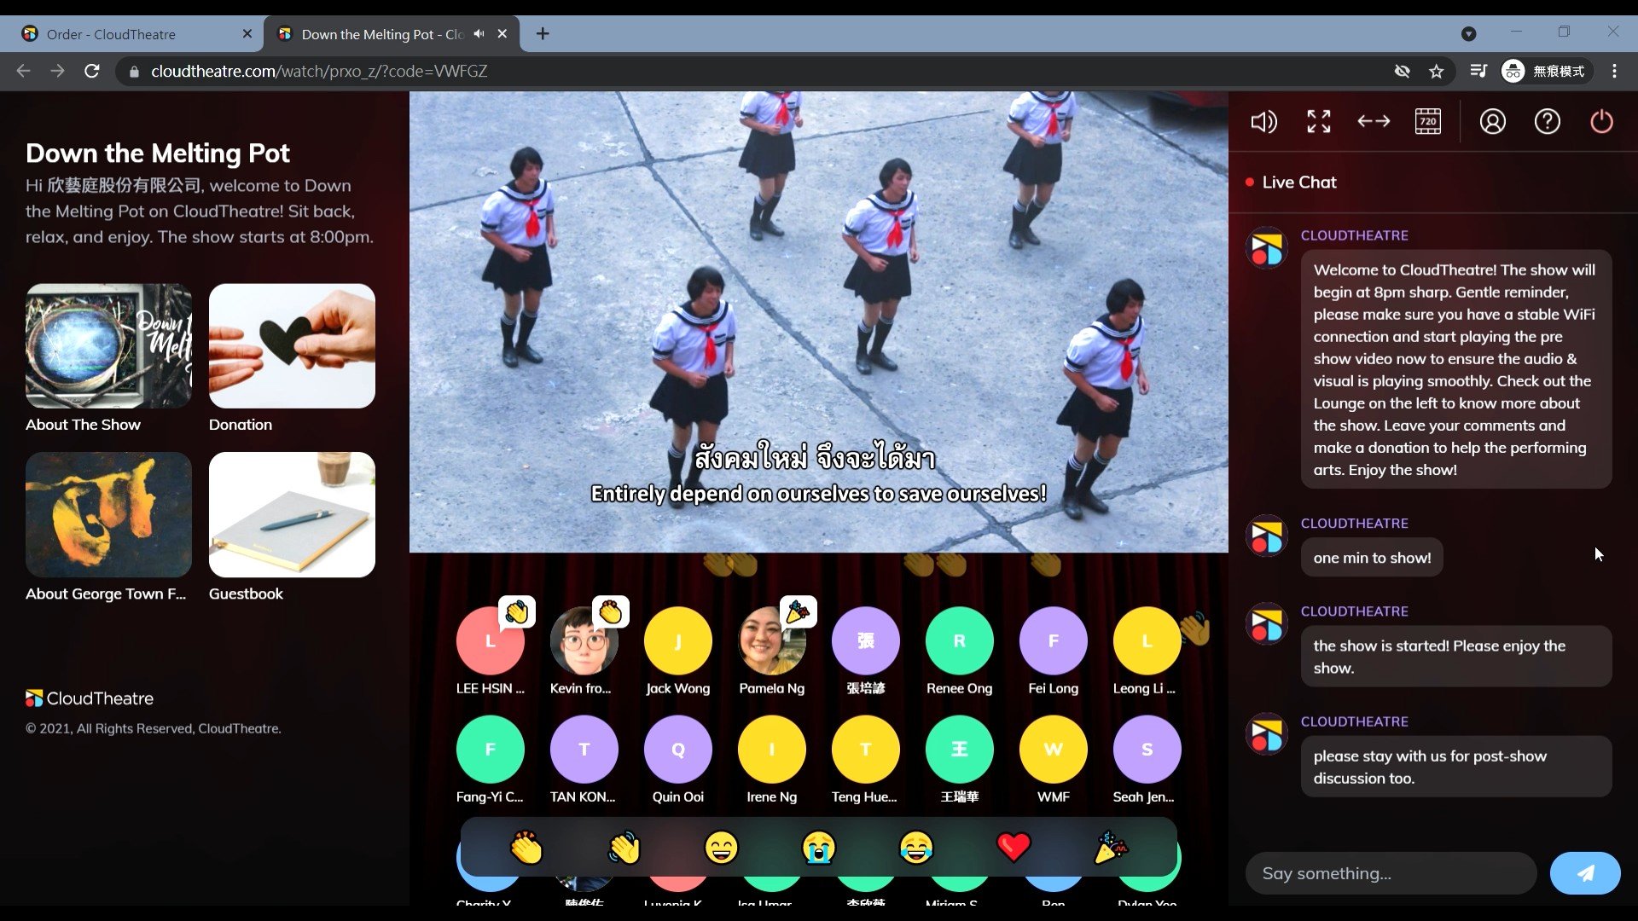The image size is (1638, 921).
Task: Open a new browser tab
Action: pos(543,34)
